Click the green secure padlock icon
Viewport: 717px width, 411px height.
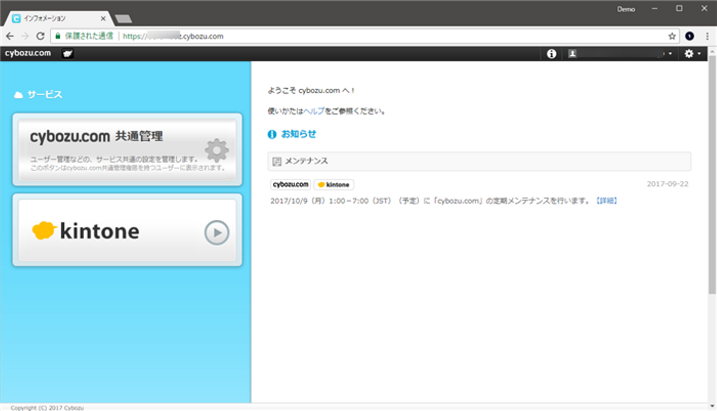coord(58,36)
